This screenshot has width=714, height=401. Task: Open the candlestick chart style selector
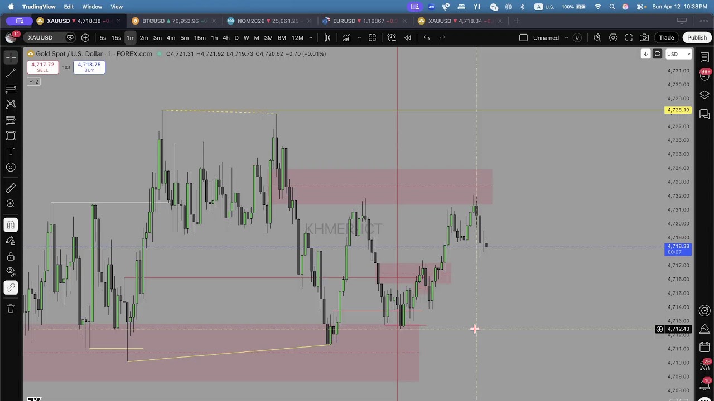pos(327,37)
